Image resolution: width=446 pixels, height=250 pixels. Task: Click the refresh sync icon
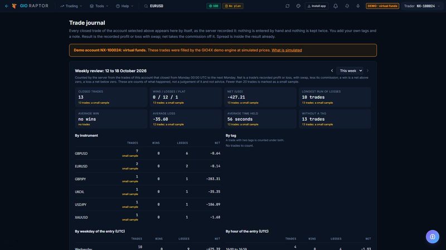click(287, 6)
